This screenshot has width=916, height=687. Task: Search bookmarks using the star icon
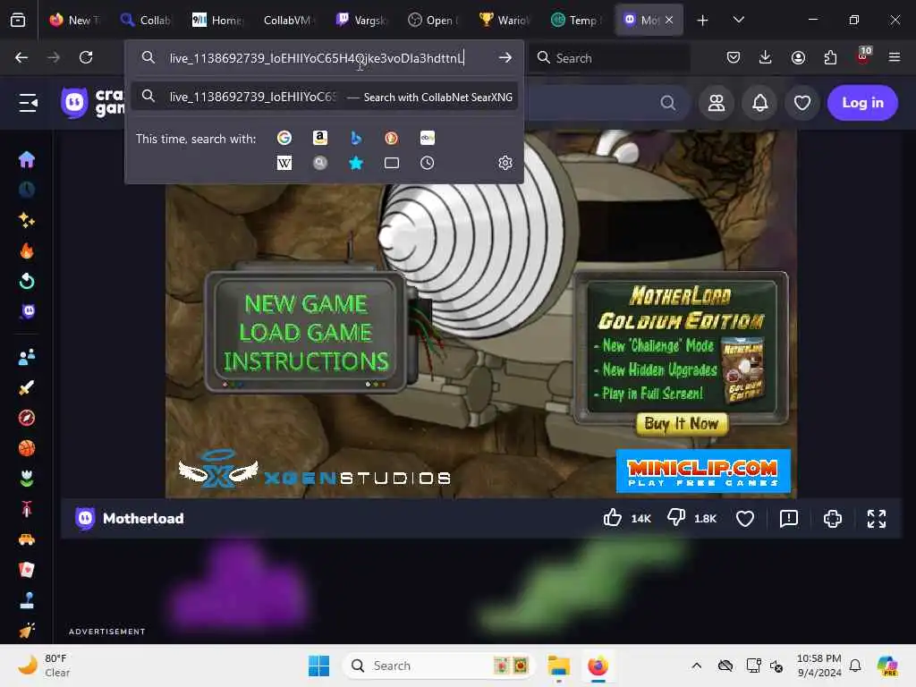(x=356, y=163)
